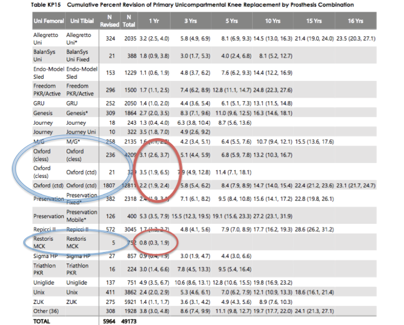Select the "N Revised" column header

click(x=110, y=21)
